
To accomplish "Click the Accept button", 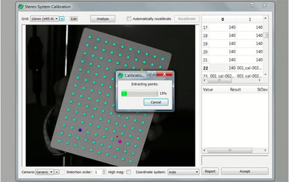I will (x=245, y=171).
